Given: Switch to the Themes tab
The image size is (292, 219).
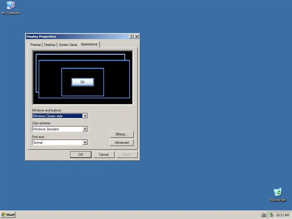Looking at the screenshot, I should pos(35,45).
